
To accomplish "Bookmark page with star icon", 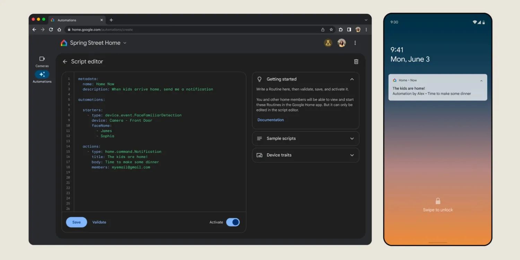I will [331, 30].
